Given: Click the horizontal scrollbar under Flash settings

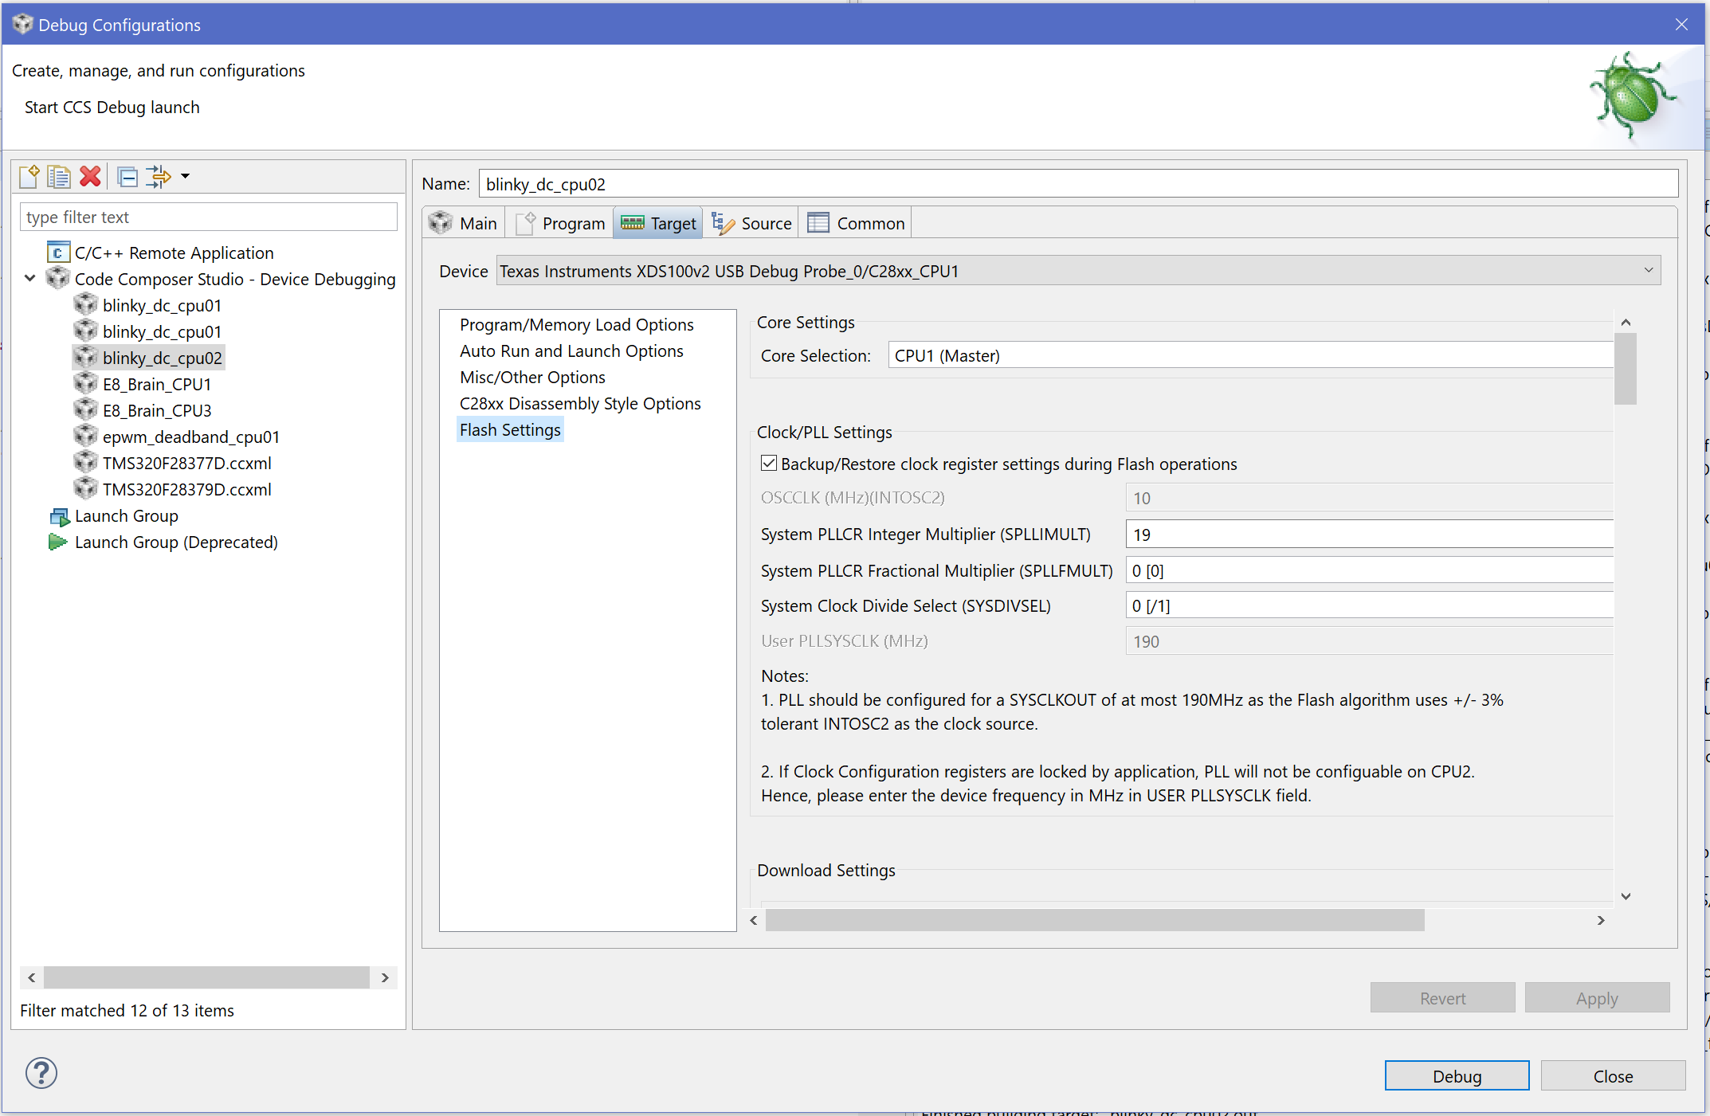Looking at the screenshot, I should (1094, 920).
